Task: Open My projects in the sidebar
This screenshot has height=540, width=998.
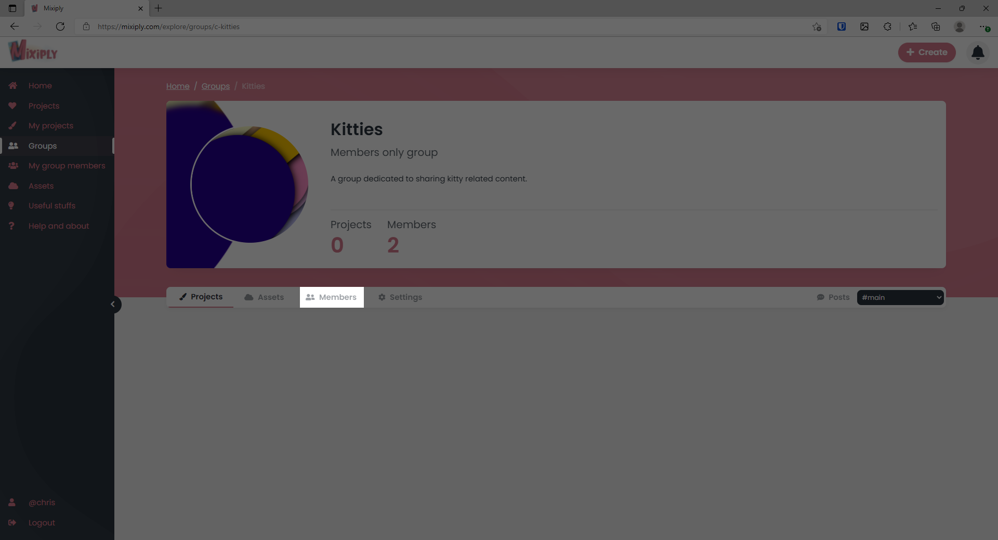Action: 51,126
